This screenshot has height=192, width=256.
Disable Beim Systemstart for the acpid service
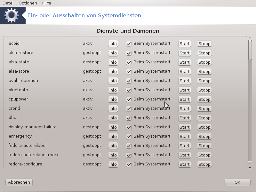(x=129, y=44)
